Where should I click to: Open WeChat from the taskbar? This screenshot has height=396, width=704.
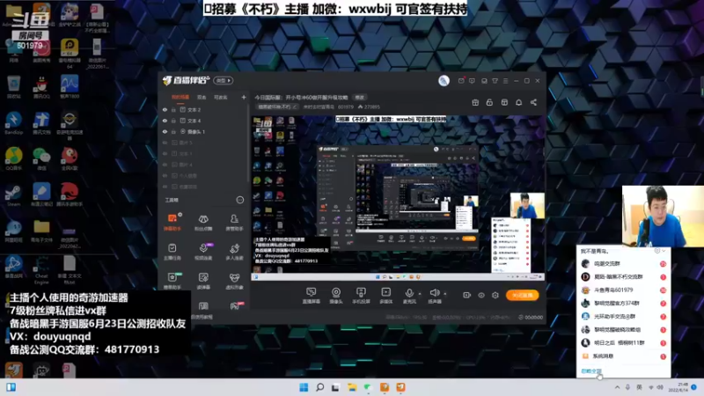tap(368, 387)
